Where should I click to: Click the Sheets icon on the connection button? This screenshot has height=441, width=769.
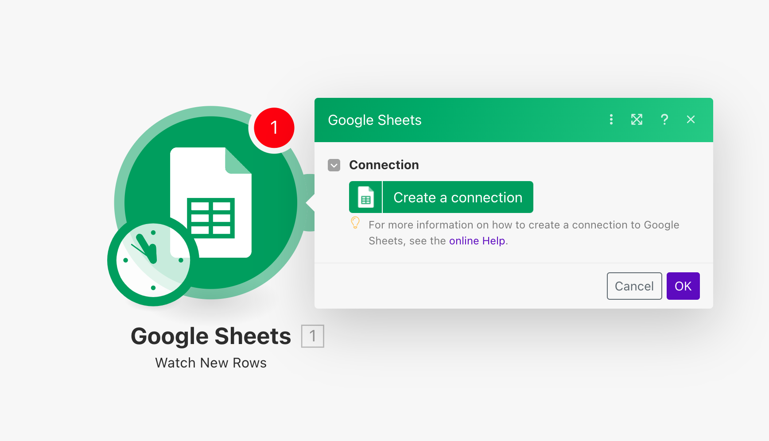click(365, 197)
